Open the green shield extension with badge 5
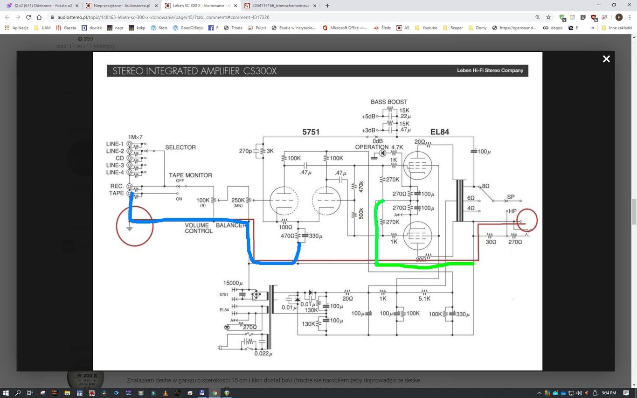Image resolution: width=637 pixels, height=398 pixels. [562, 18]
